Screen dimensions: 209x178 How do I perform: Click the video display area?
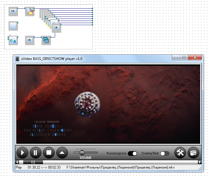coord(108,104)
